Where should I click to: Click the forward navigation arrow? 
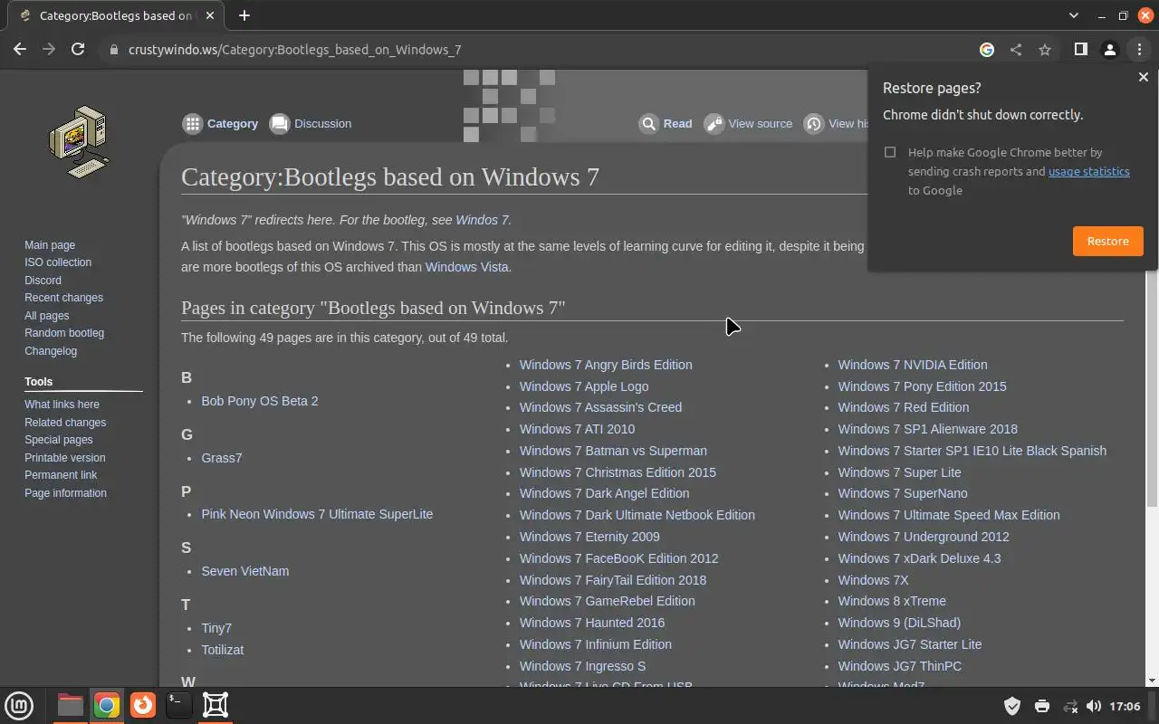pyautogui.click(x=49, y=50)
